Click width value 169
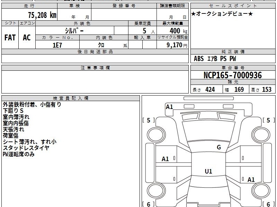The image size is (277, 207). 239,90
